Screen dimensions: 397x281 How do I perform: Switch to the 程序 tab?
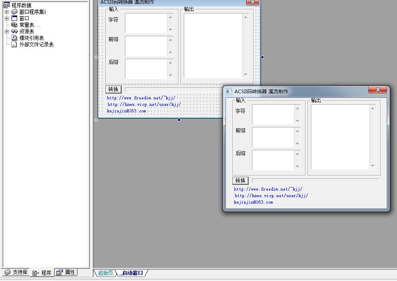[x=42, y=273]
